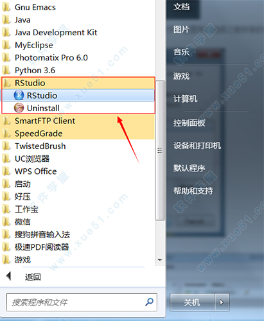The width and height of the screenshot is (264, 321).
Task: Click the 关机 shutdown button
Action: (192, 302)
